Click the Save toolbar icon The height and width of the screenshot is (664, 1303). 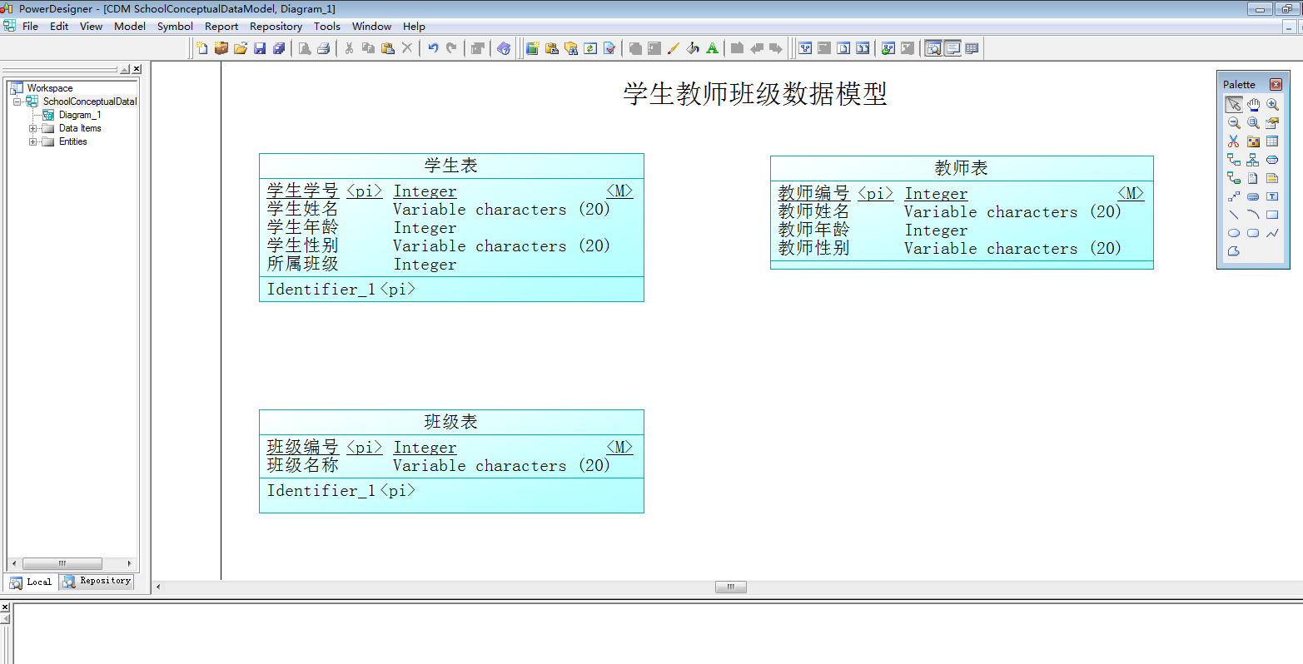tap(260, 48)
